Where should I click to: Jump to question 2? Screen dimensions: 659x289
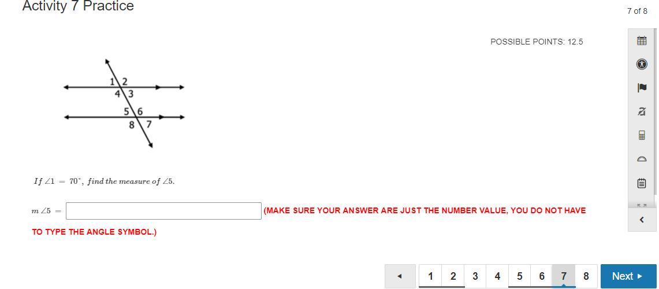[453, 276]
